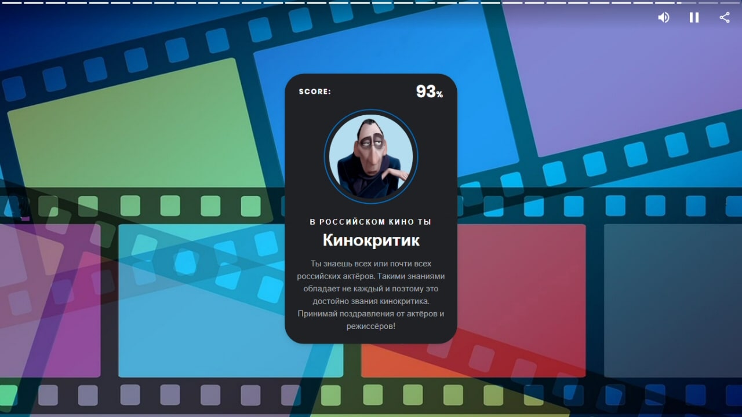This screenshot has height=417, width=742.
Task: Click the Кинокритик title heading
Action: 370,240
